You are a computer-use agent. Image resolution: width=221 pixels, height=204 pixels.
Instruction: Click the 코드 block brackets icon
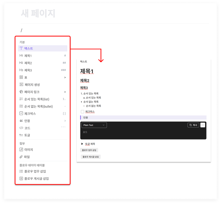pyautogui.click(x=21, y=128)
